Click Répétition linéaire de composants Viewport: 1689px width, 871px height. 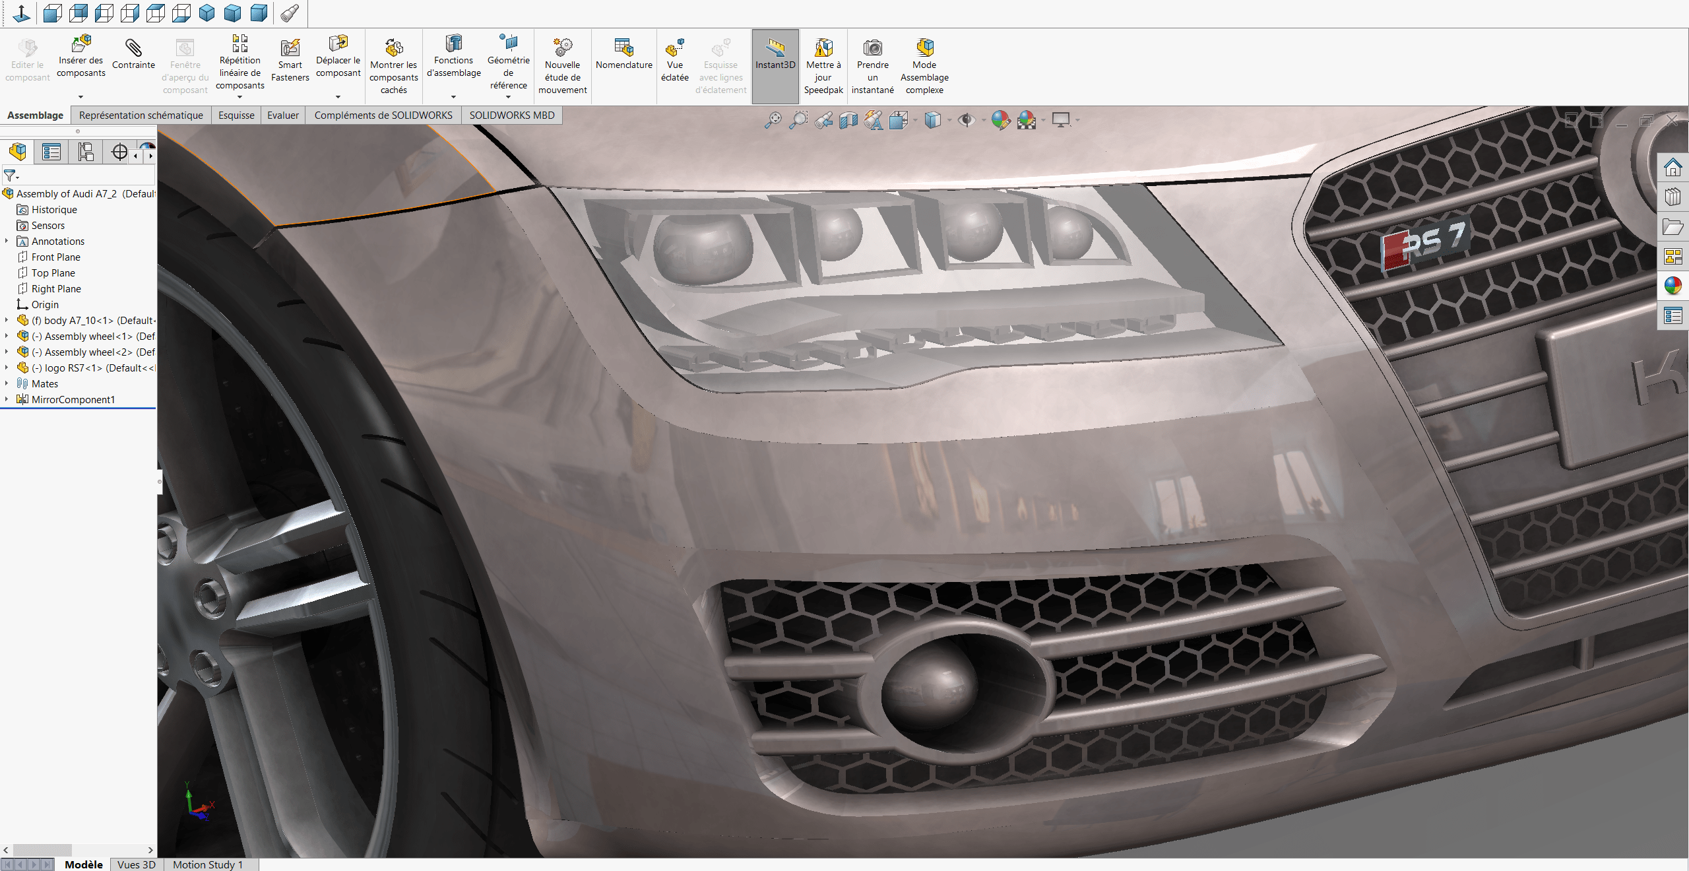(240, 63)
